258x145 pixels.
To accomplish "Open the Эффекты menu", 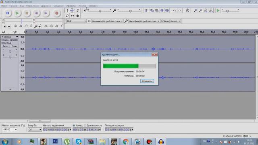I will tap(71, 6).
